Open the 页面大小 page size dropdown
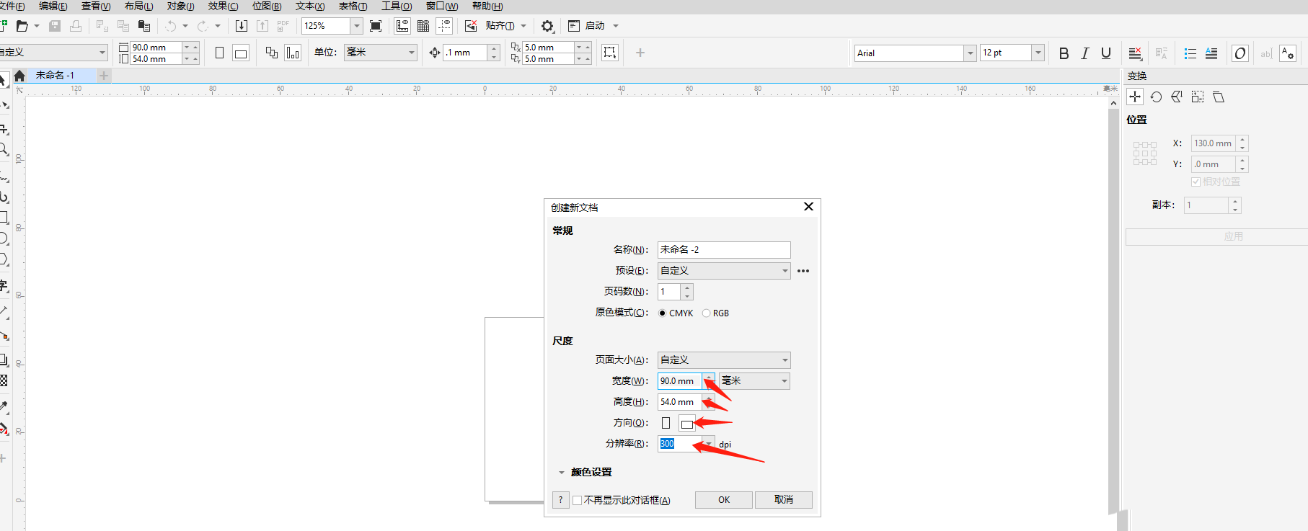Image resolution: width=1308 pixels, height=531 pixels. (x=724, y=360)
